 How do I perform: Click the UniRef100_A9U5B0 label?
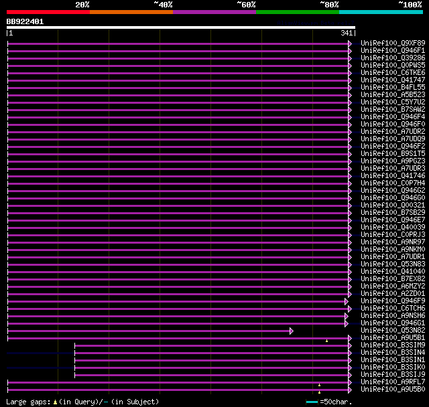[x=393, y=390]
